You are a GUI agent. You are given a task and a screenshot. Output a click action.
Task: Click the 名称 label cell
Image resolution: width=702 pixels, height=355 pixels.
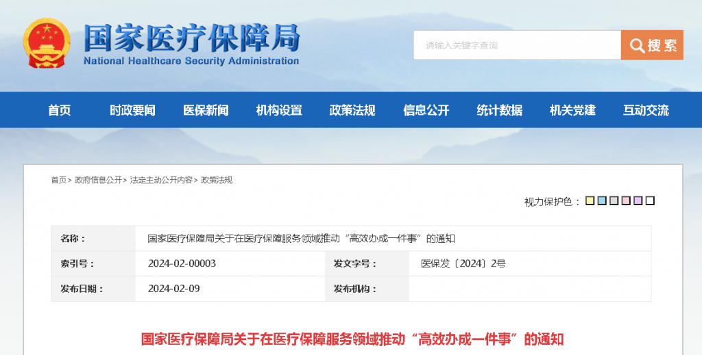tap(93, 239)
